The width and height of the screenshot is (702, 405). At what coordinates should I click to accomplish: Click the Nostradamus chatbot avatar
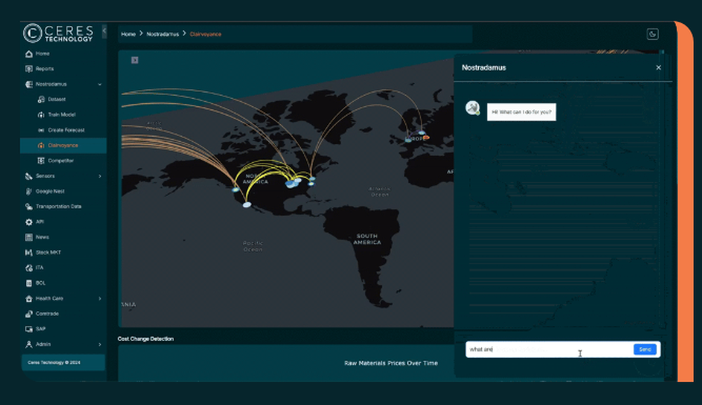472,108
